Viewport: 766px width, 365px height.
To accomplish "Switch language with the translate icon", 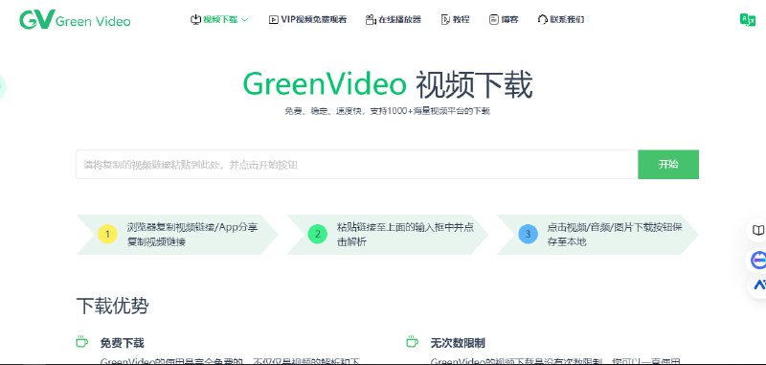I will (748, 19).
